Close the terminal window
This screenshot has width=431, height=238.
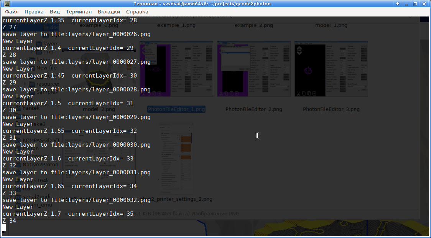(x=424, y=4)
